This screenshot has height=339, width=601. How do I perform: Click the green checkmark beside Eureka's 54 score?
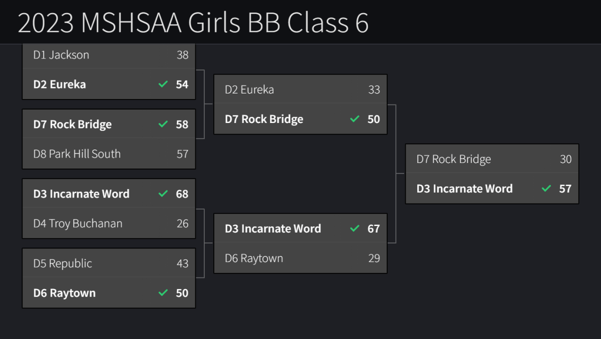tap(163, 84)
